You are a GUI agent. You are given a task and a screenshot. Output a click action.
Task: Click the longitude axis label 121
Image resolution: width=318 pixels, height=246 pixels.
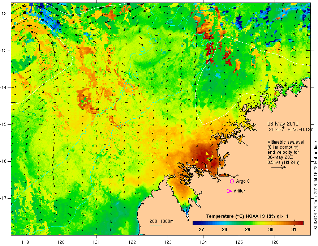click(x=96, y=242)
